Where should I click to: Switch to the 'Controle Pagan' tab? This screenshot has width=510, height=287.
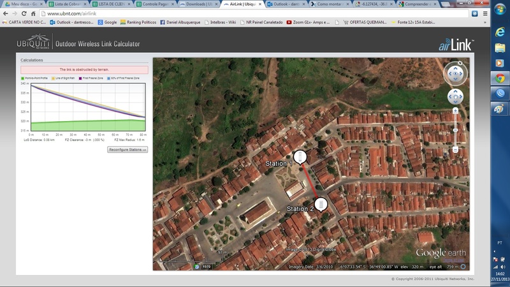[155, 4]
